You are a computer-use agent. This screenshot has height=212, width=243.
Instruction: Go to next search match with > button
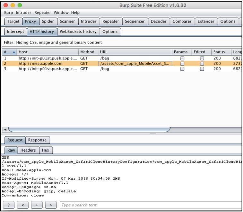pos(51,205)
